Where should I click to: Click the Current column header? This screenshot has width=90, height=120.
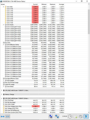click(35, 4)
